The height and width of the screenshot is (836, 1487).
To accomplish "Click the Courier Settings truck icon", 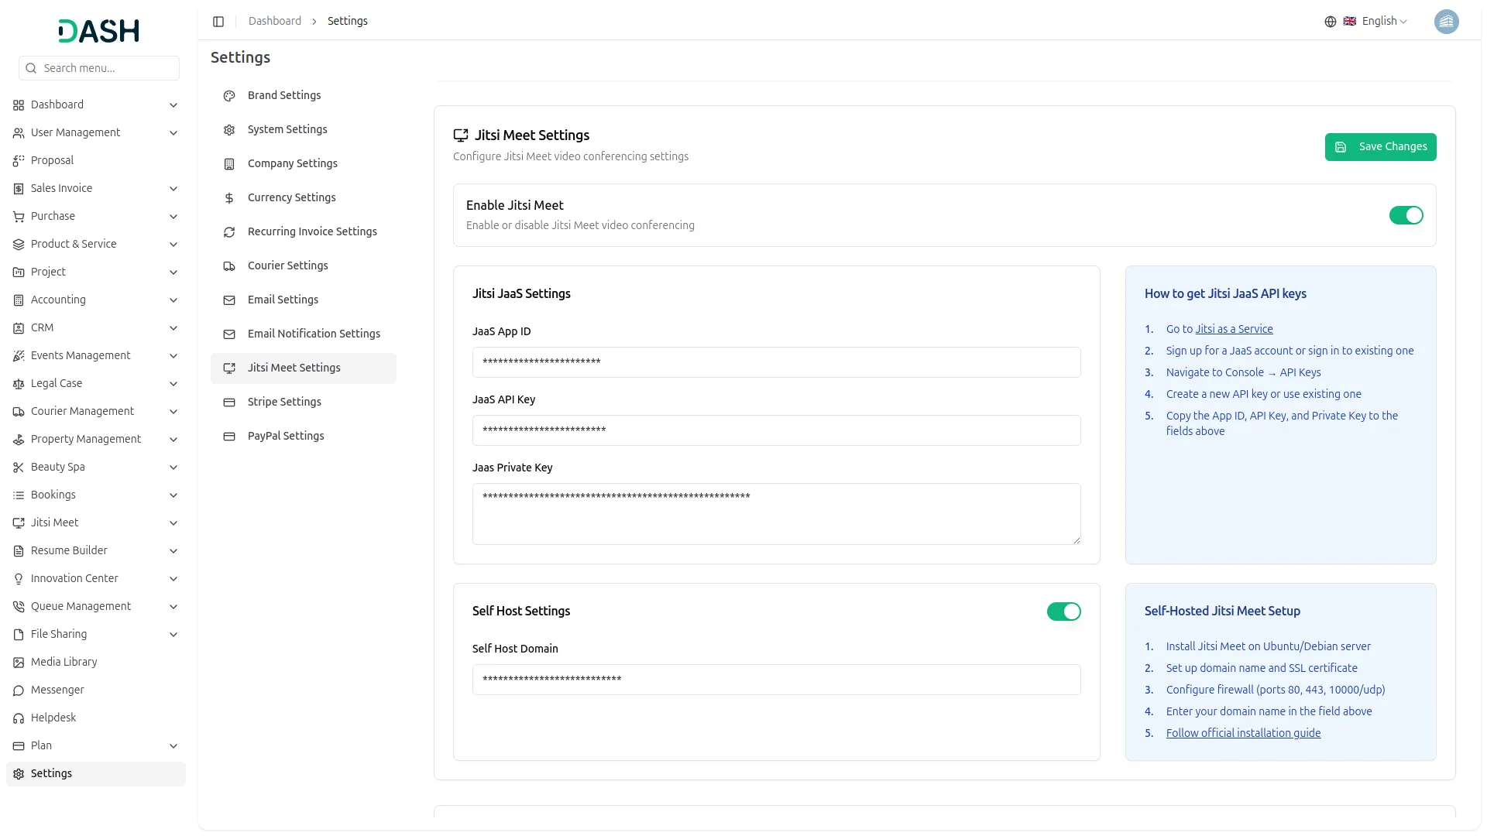I will pos(229,266).
